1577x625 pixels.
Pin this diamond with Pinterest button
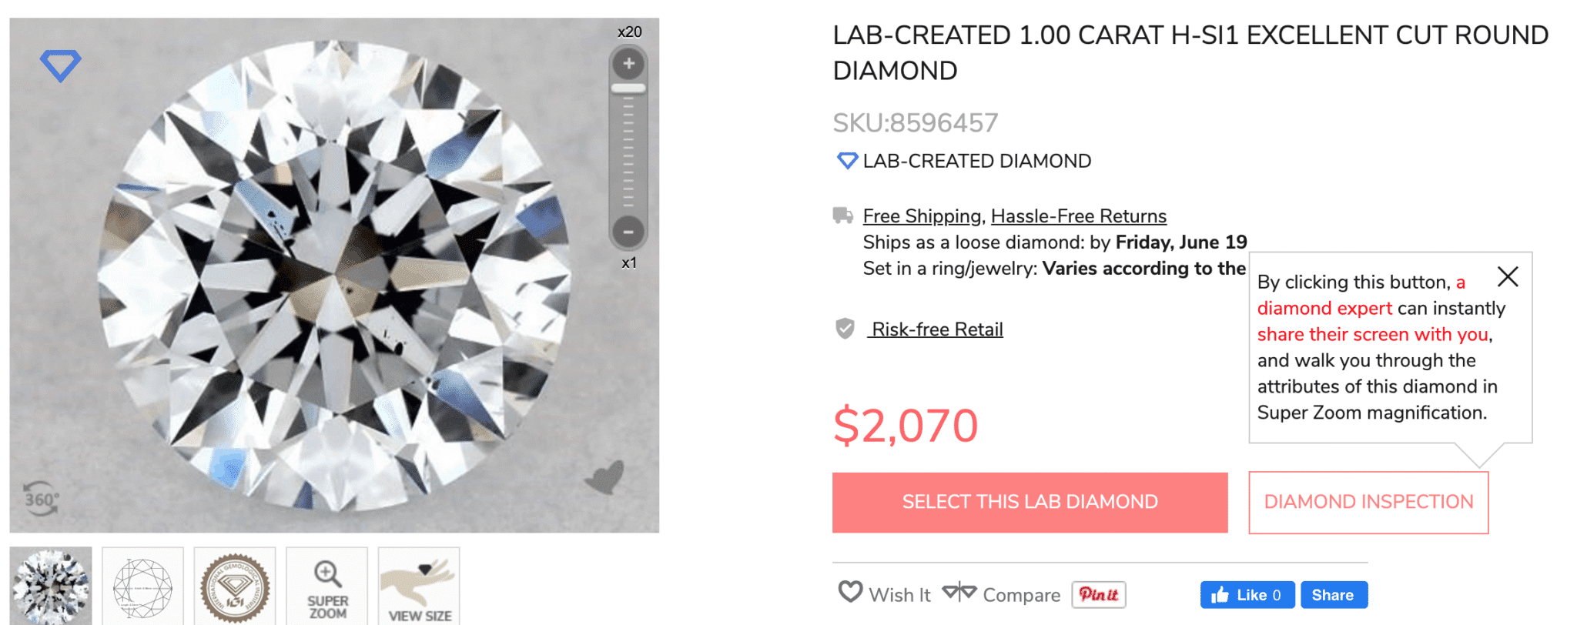click(1098, 593)
